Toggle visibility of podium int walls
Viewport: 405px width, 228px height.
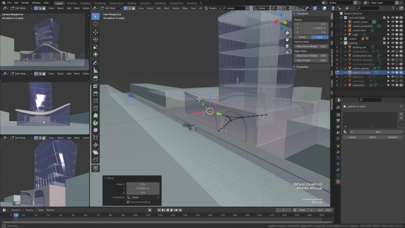pos(393,72)
